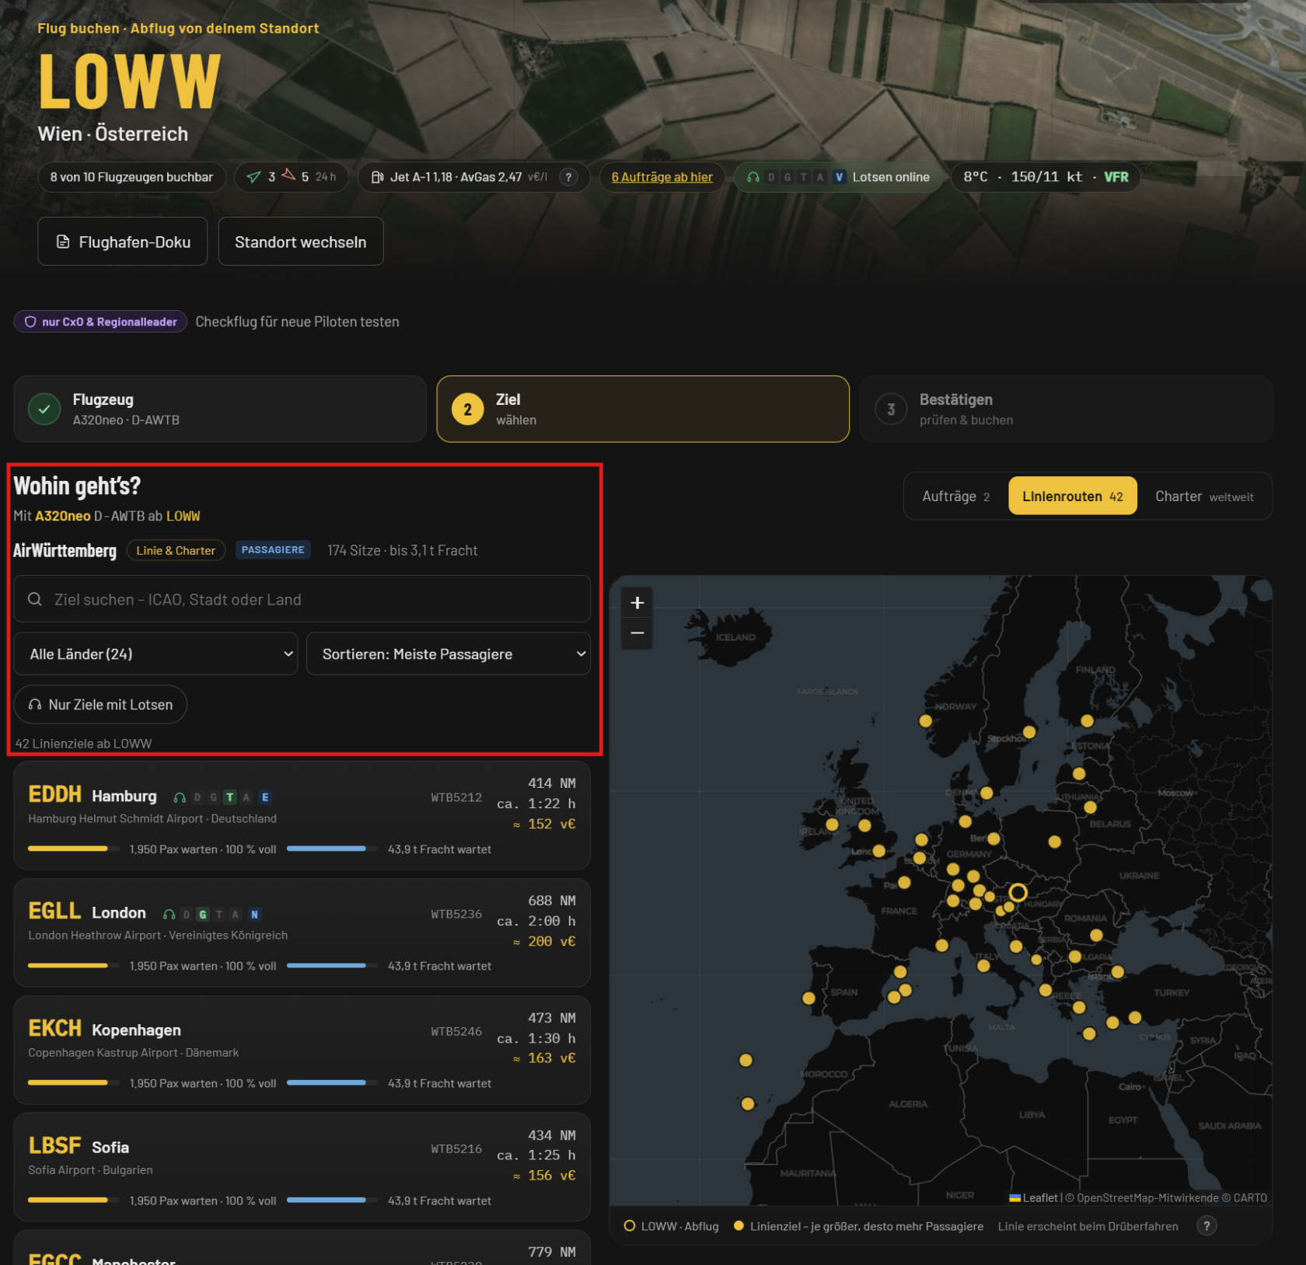Click the headset icon in London row

(169, 915)
